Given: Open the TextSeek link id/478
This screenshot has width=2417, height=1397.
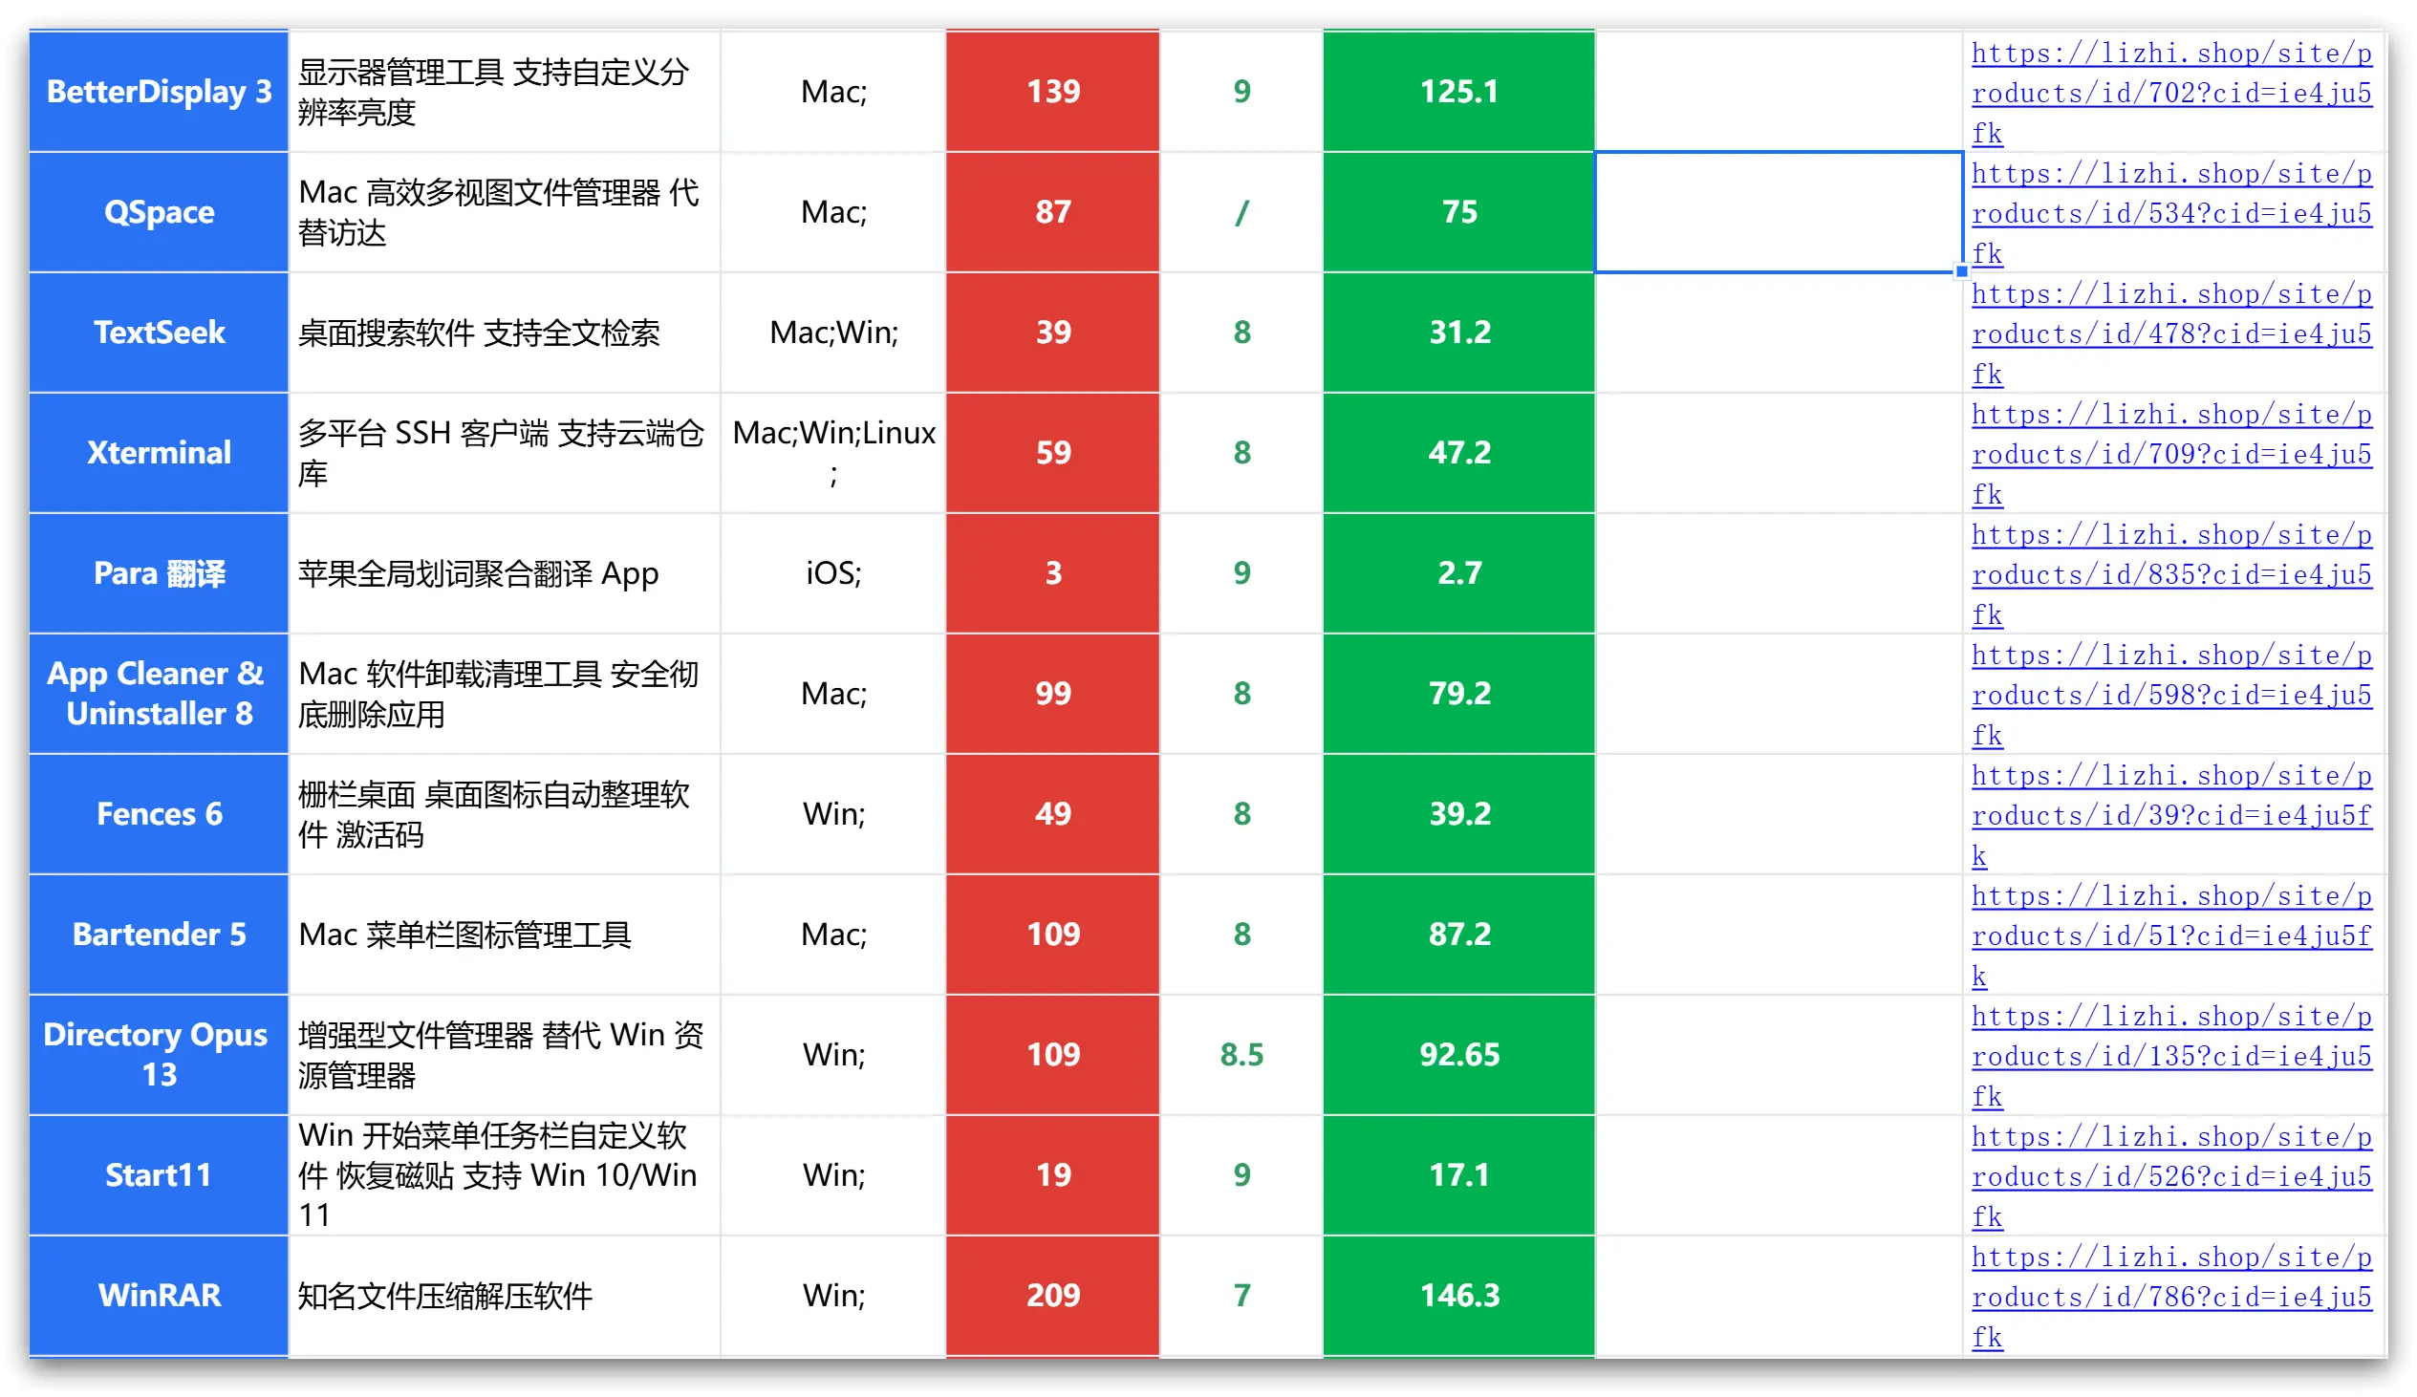Looking at the screenshot, I should 2171,333.
